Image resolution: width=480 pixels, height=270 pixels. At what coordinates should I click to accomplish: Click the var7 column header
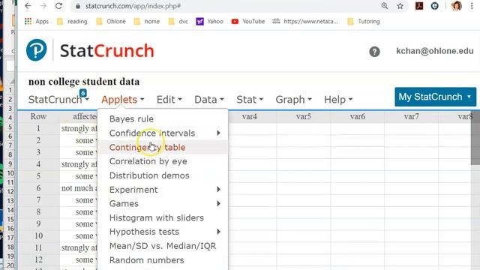click(x=411, y=116)
